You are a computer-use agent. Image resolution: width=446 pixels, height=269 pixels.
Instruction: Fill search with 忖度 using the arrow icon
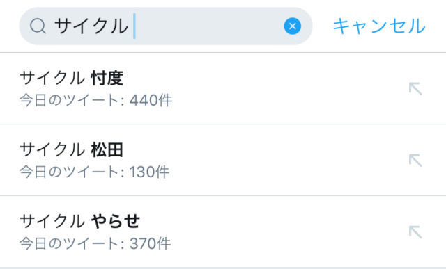[415, 88]
